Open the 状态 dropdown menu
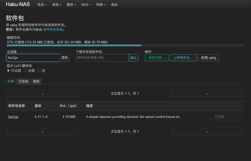251x161 pixels. (x=42, y=5)
